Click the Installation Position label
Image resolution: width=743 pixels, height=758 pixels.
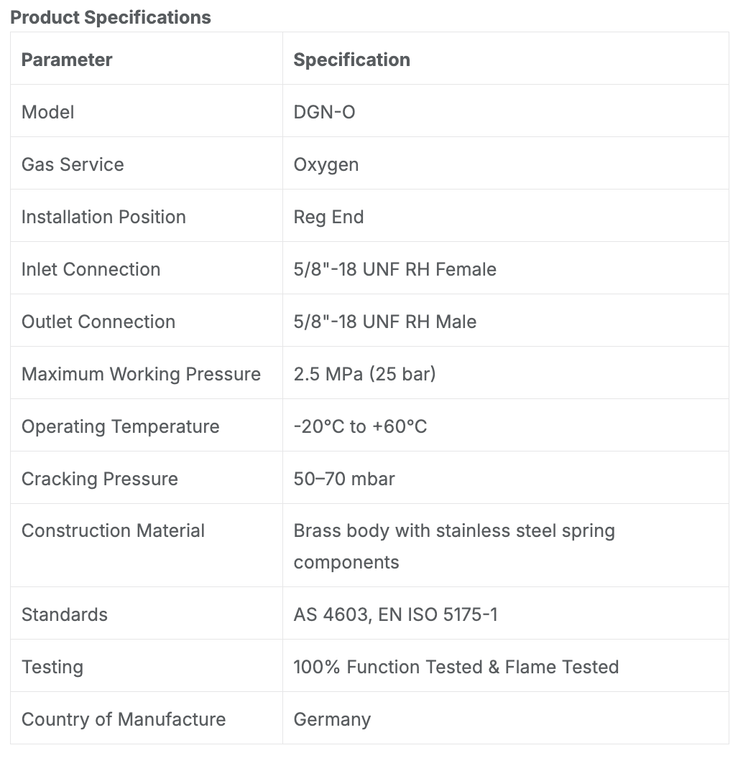coord(103,217)
